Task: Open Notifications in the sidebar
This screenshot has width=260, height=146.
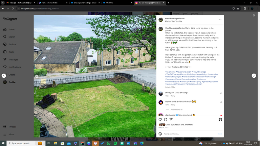Action: click(x=12, y=67)
